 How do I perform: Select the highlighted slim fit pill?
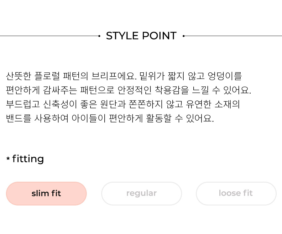(x=46, y=193)
